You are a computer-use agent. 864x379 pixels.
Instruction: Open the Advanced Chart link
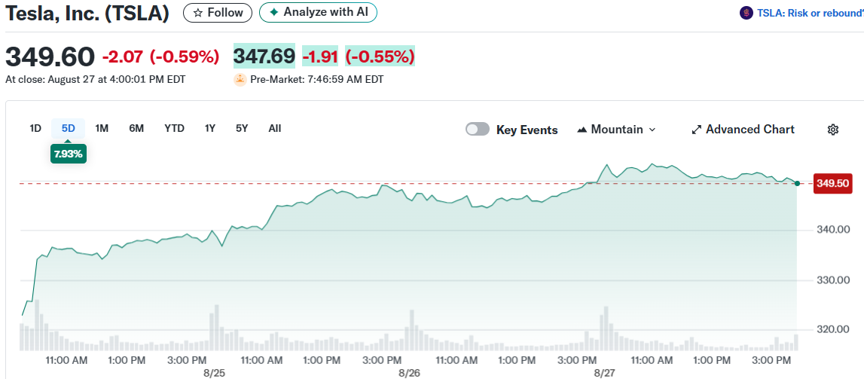point(743,130)
